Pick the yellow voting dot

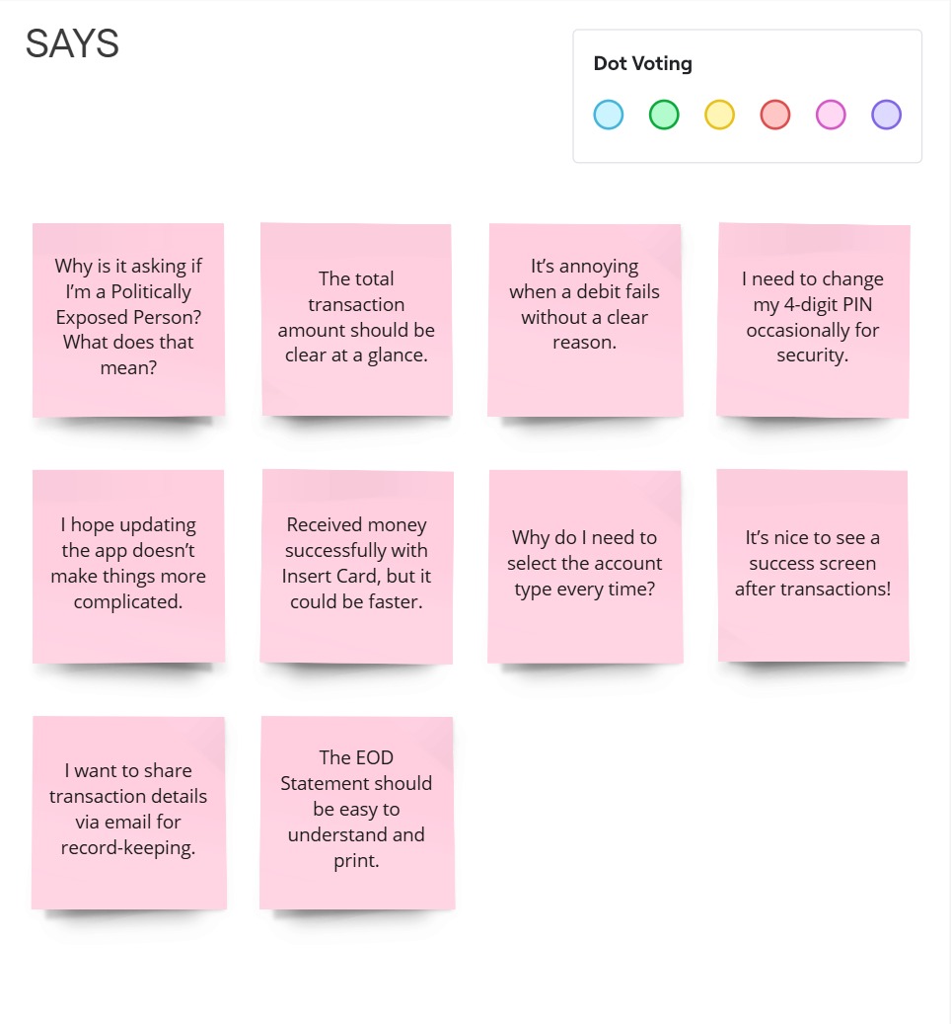719,115
